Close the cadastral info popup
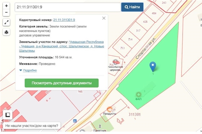The image size is (202, 134). (x=104, y=18)
